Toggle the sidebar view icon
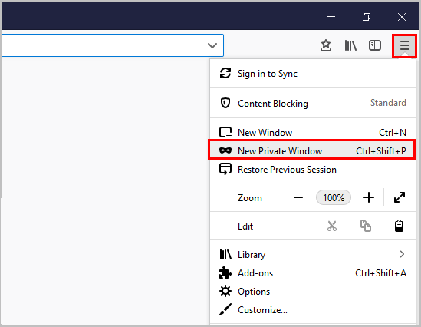The width and height of the screenshot is (421, 327). (375, 45)
